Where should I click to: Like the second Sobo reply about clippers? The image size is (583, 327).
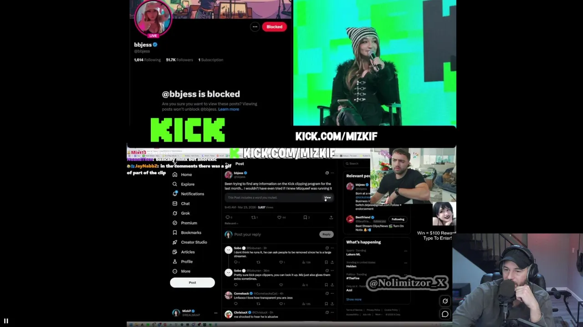[x=281, y=285]
